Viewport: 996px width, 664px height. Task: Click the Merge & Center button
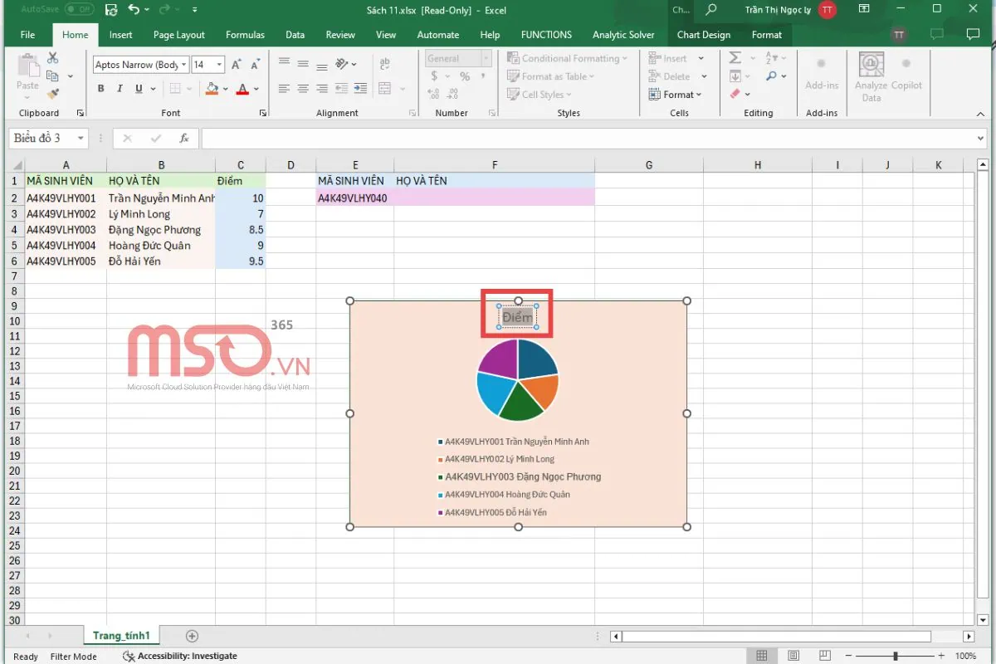[385, 89]
